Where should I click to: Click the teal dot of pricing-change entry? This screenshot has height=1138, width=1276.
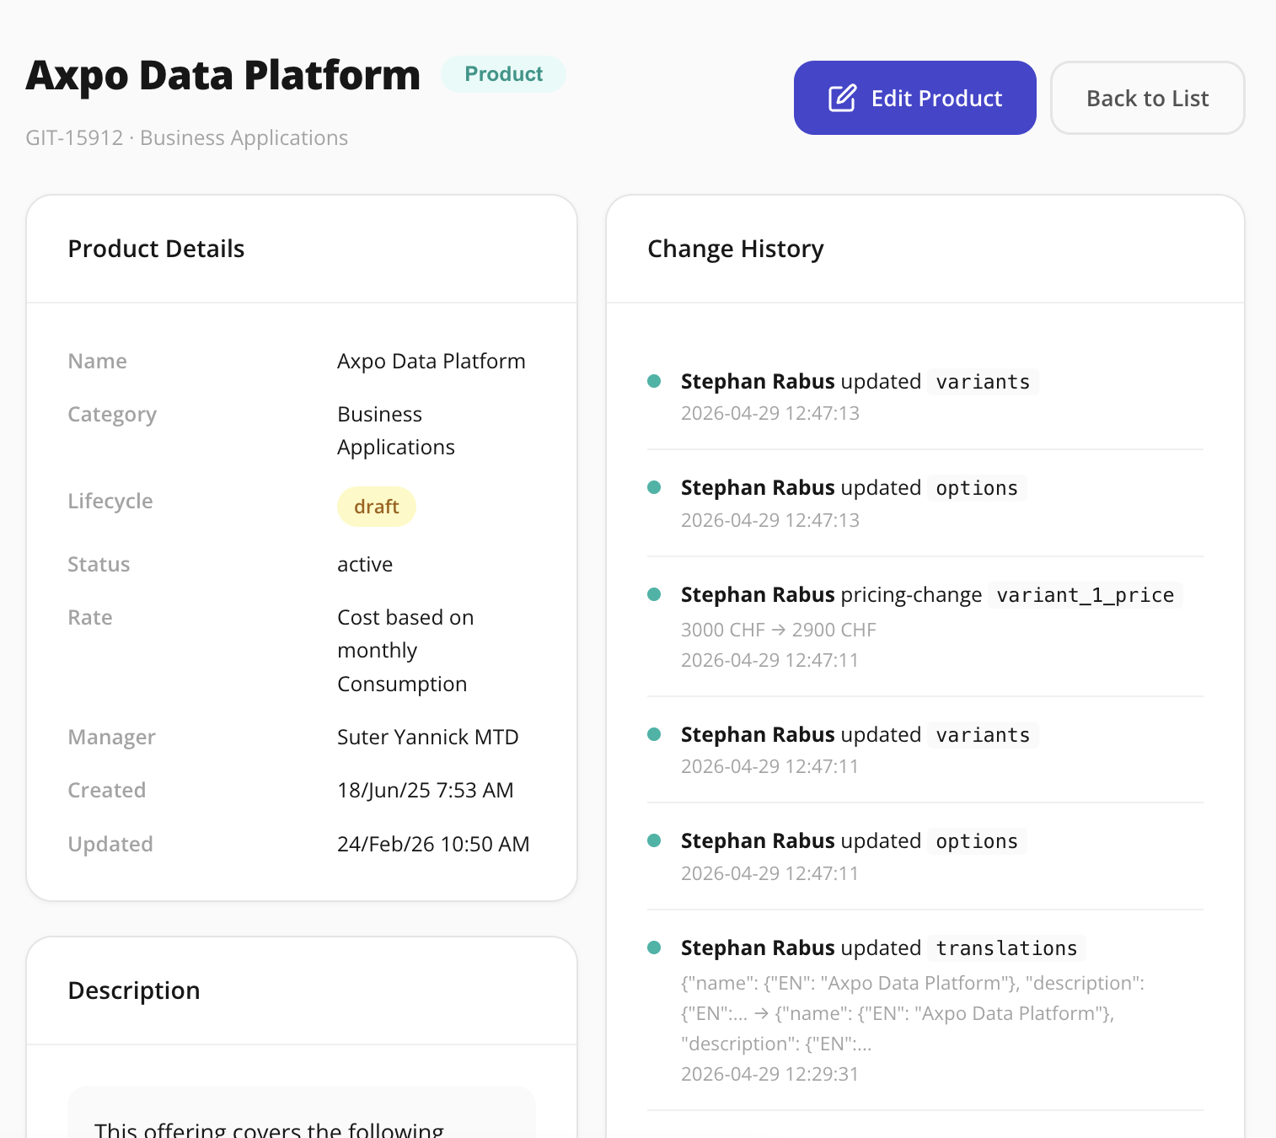click(x=654, y=594)
